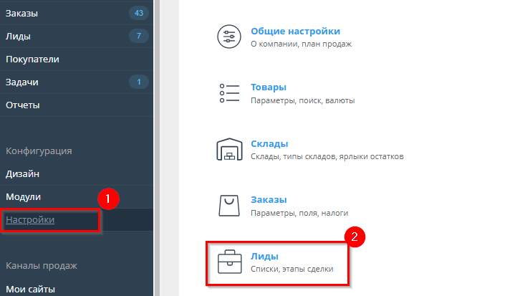Click the Склады warehouse icon
Screen dimensions: 530x296
(230, 150)
